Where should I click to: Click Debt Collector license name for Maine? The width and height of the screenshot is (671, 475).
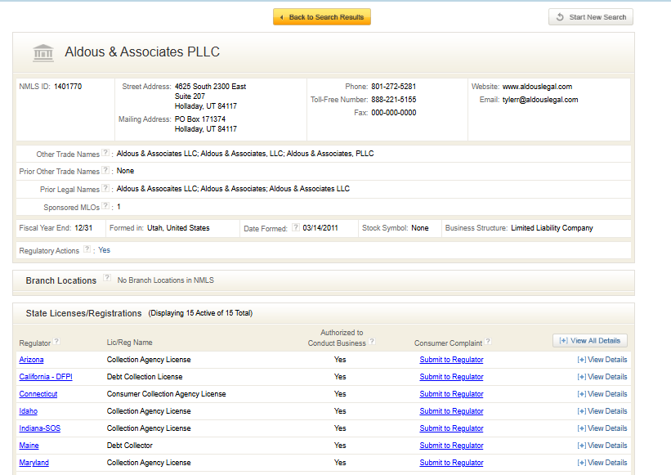130,446
